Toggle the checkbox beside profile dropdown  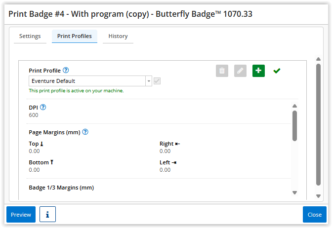157,81
